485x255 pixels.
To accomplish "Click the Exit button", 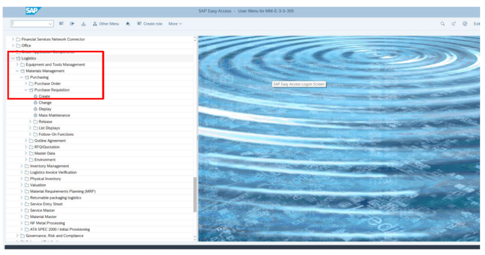I will (477, 24).
